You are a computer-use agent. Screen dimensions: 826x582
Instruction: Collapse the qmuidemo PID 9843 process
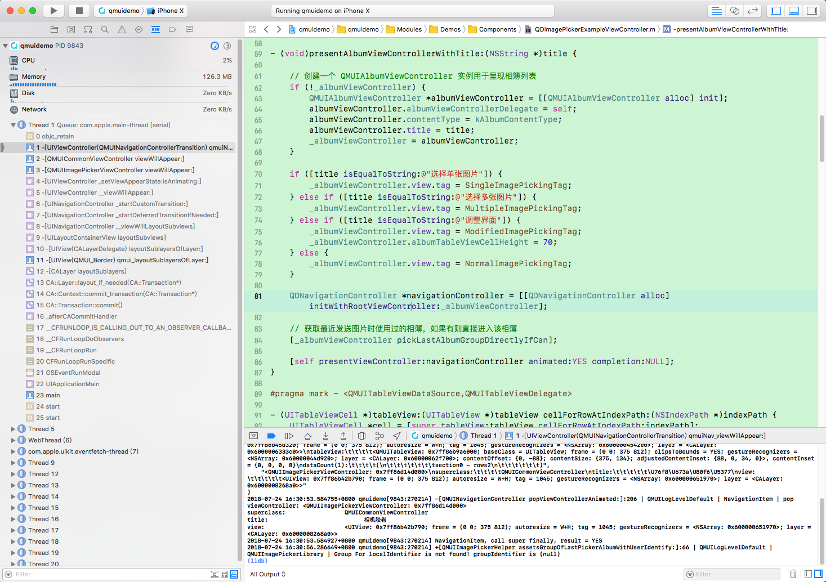click(5, 46)
